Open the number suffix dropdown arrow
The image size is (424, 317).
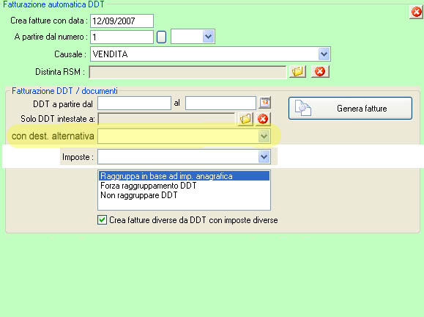click(209, 37)
